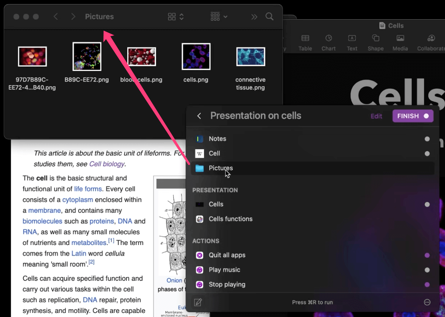This screenshot has height=317, width=445.
Task: Follow the metabolites link
Action: 89,243
